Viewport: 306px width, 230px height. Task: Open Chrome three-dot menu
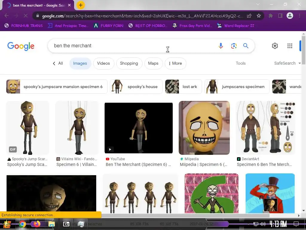(299, 16)
